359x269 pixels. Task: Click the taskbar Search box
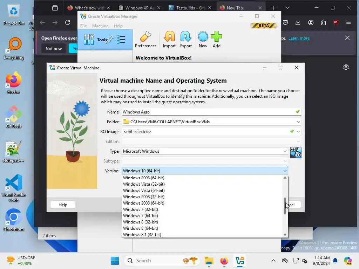[161, 261]
